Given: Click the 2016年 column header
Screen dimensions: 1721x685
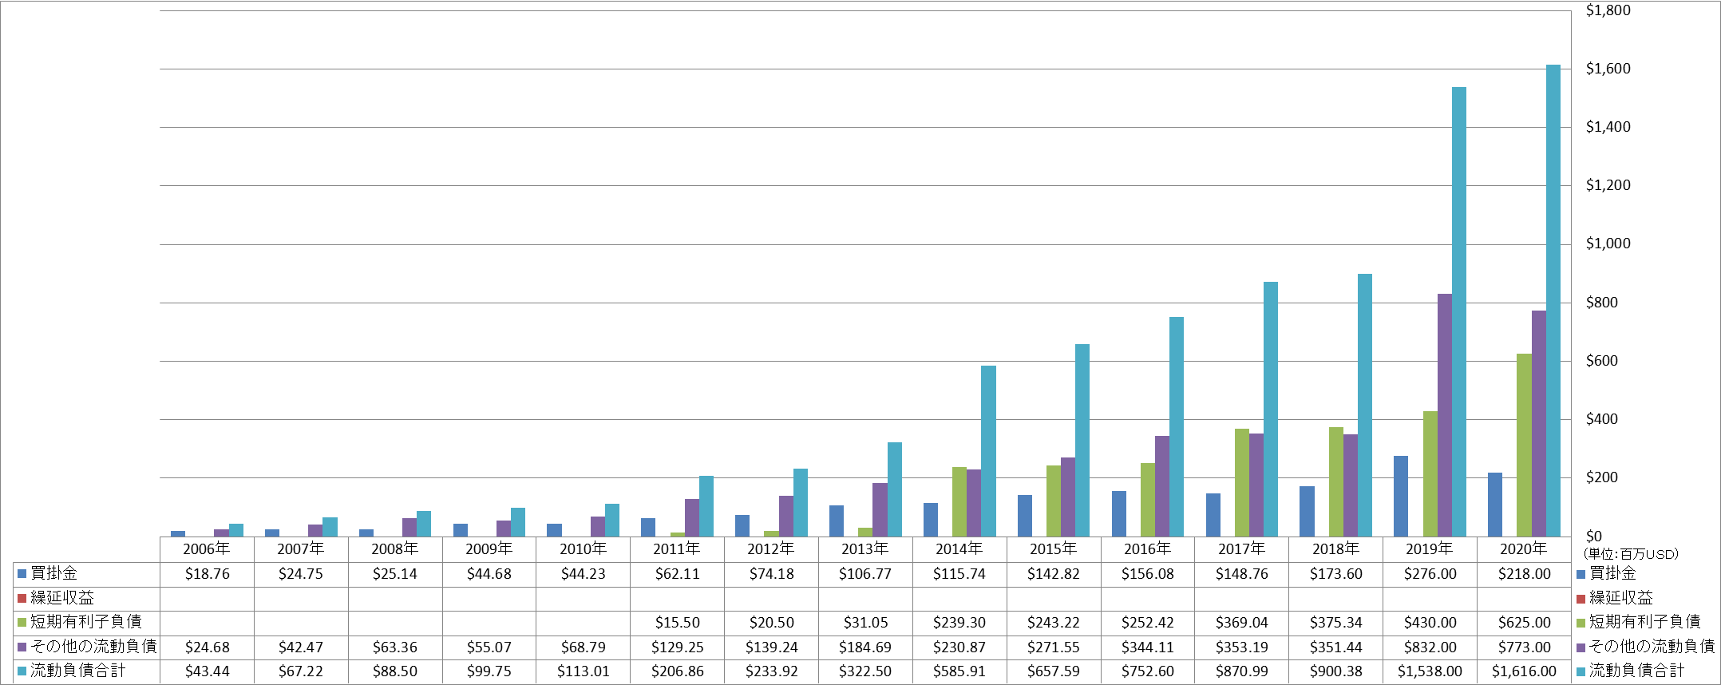Looking at the screenshot, I should (x=1148, y=548).
